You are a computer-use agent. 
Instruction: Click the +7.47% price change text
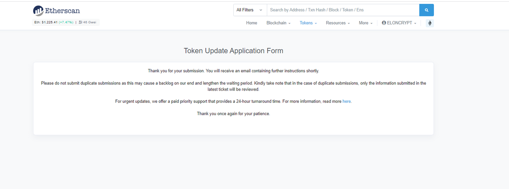click(x=66, y=22)
